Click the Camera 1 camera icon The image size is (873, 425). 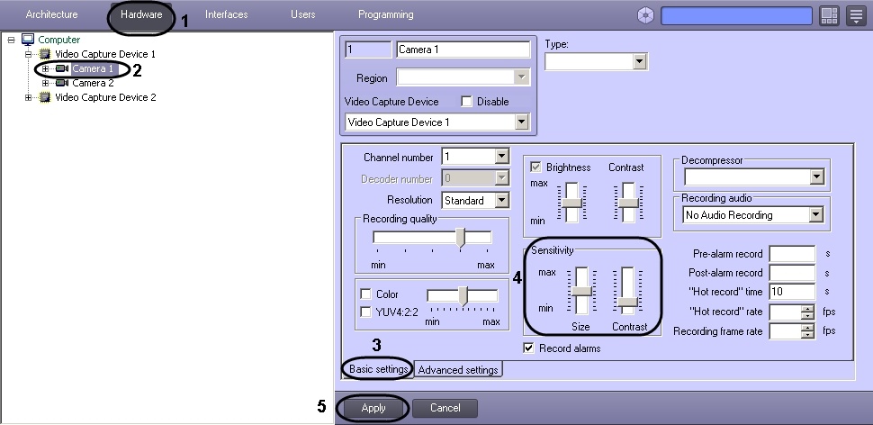62,68
